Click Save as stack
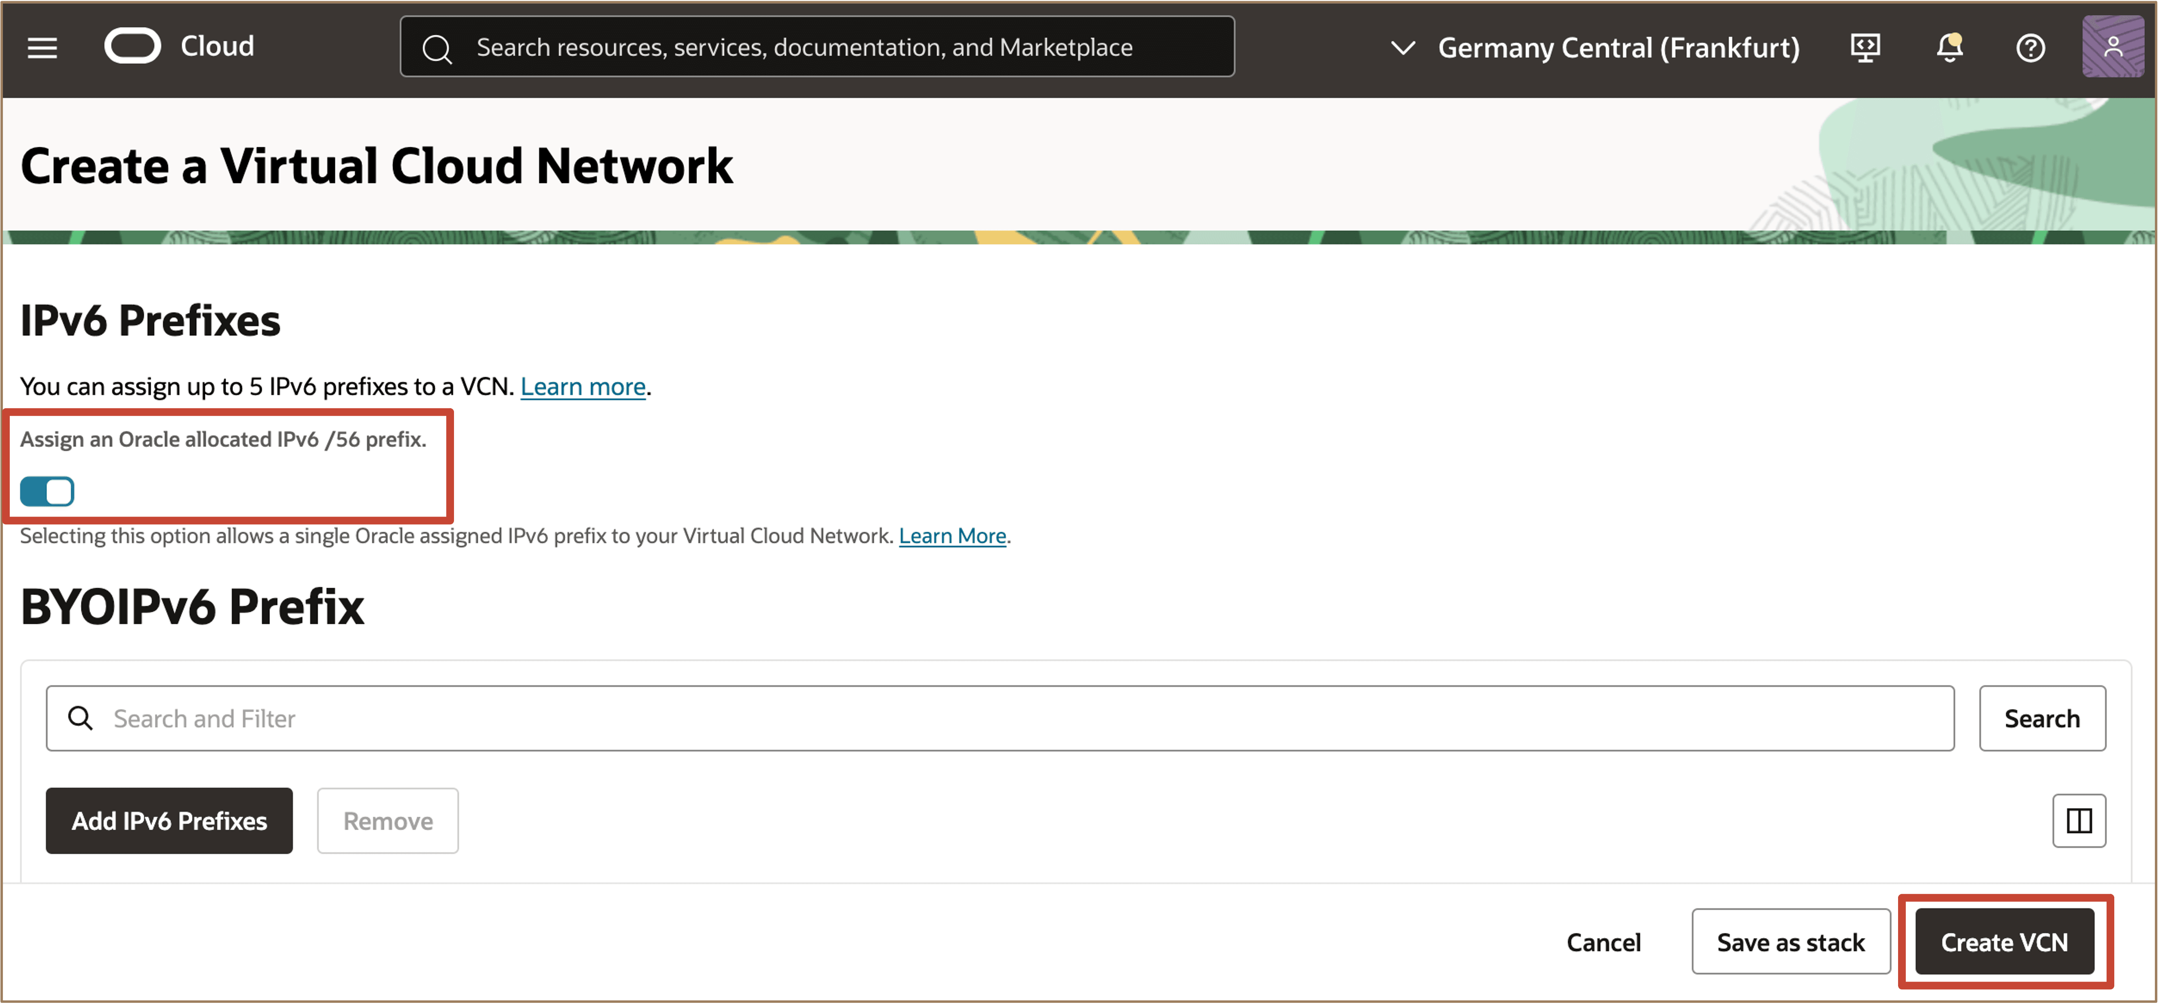 (x=1790, y=942)
